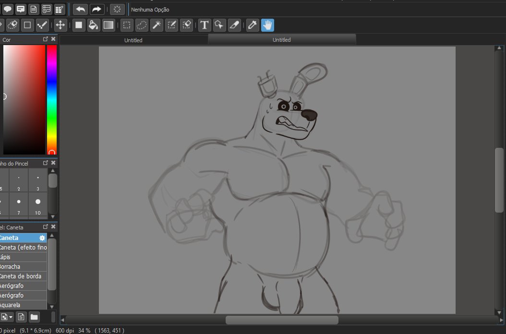Select the Gradient tool

click(108, 25)
